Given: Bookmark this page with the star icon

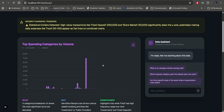Looking at the screenshot, I should click(190, 3).
